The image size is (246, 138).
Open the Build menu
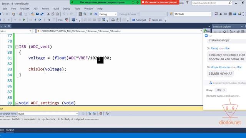tap(56, 8)
